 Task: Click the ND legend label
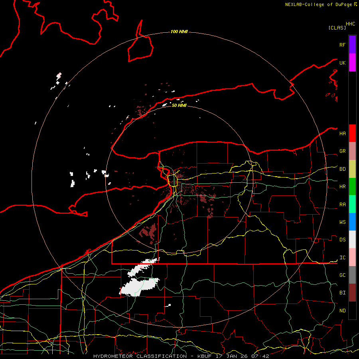(343, 310)
